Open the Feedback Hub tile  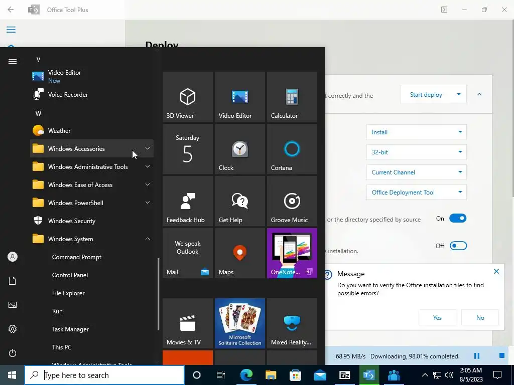pos(188,201)
